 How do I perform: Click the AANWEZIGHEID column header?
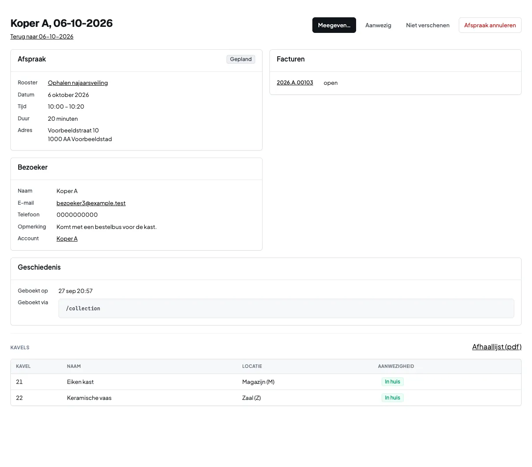[396, 366]
